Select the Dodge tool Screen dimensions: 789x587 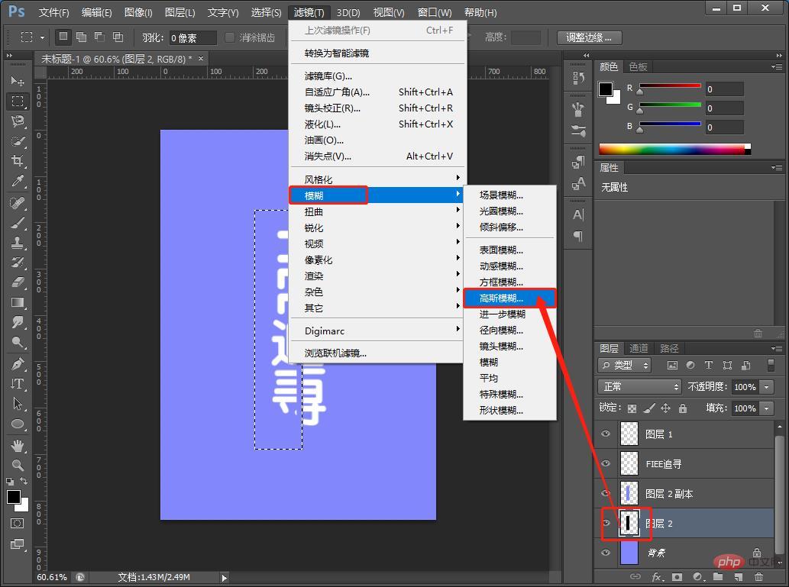click(x=18, y=343)
